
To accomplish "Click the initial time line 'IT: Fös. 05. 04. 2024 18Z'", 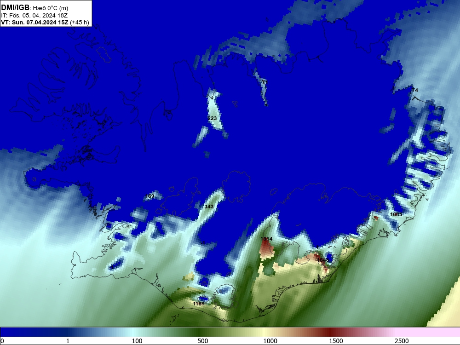I will 34,15.
